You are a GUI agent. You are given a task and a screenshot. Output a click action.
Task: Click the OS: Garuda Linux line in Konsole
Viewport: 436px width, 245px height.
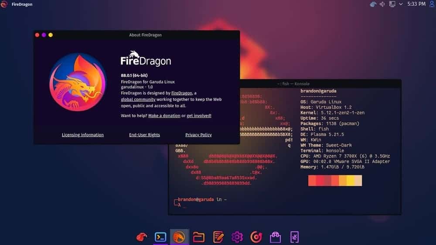point(320,102)
